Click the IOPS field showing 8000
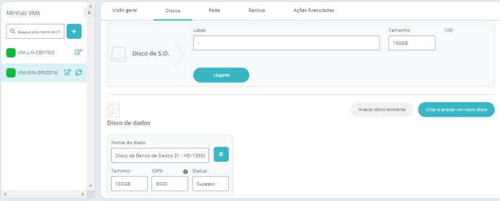 (170, 183)
